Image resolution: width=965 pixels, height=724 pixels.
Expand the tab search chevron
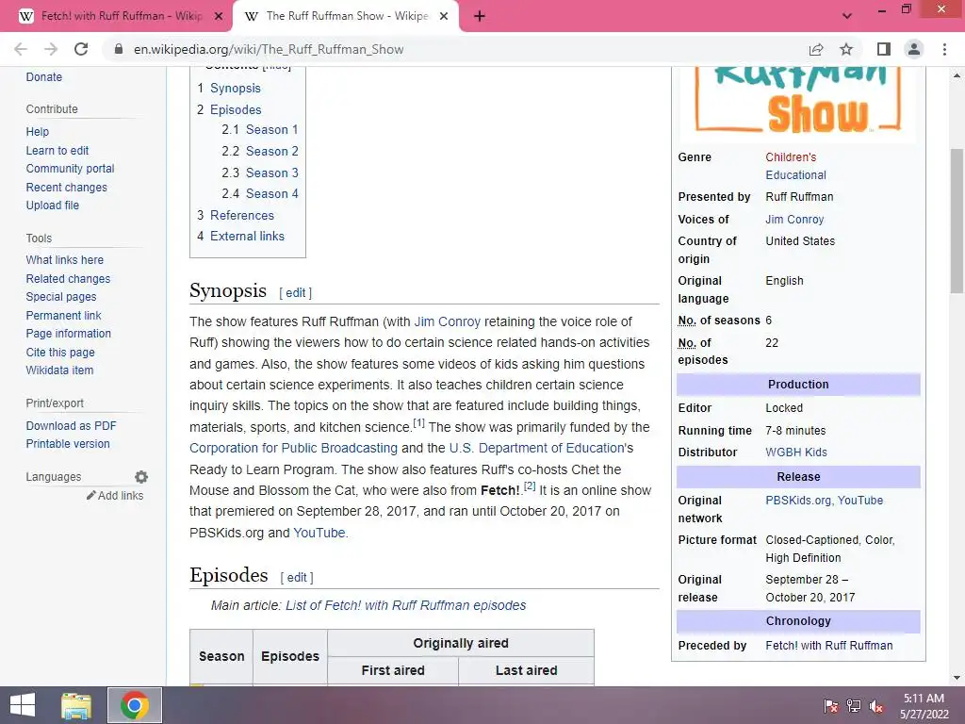click(x=847, y=16)
